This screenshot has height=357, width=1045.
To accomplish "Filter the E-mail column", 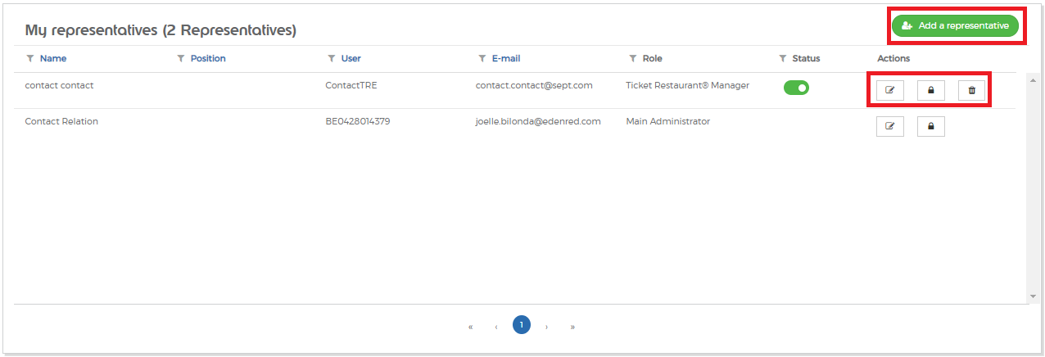I will coord(482,59).
